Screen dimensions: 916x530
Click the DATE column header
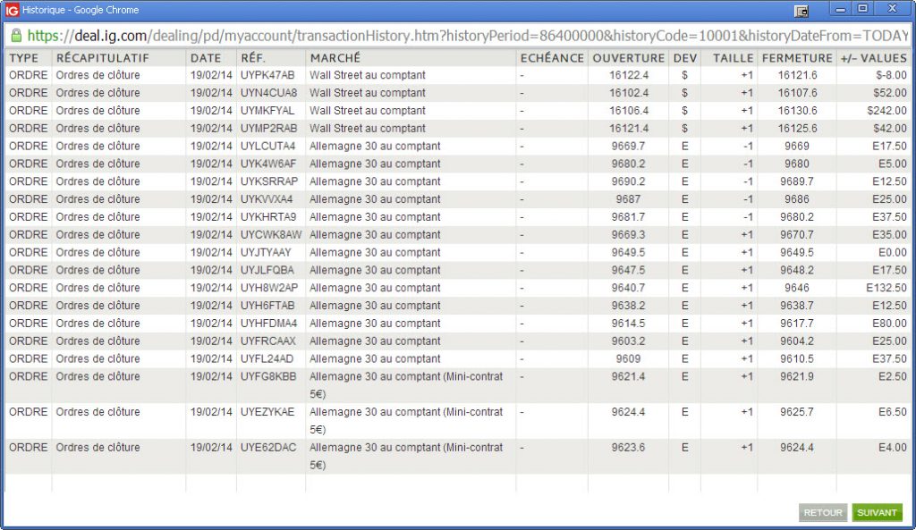point(206,58)
